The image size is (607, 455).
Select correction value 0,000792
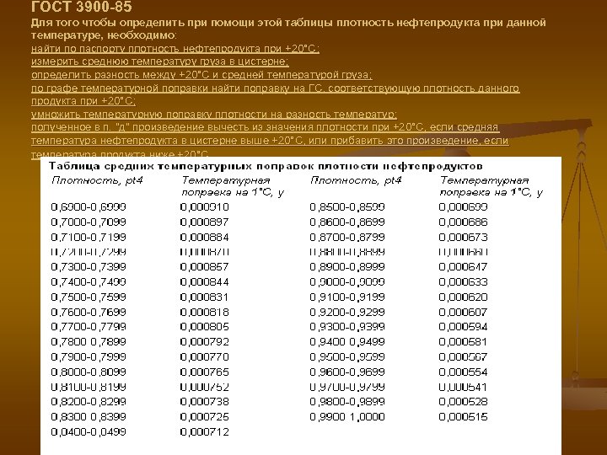coord(204,342)
